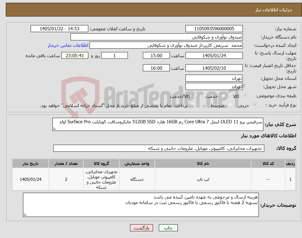Click the remaining time countdown 23:05:41

pyautogui.click(x=75, y=56)
